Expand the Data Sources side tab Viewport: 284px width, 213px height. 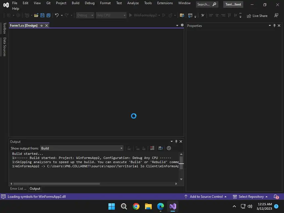tap(4, 47)
